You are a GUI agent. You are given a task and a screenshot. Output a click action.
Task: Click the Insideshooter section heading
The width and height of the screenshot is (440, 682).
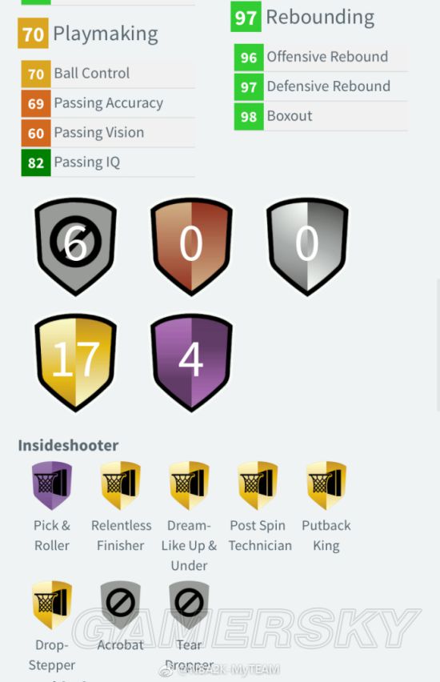pos(68,445)
